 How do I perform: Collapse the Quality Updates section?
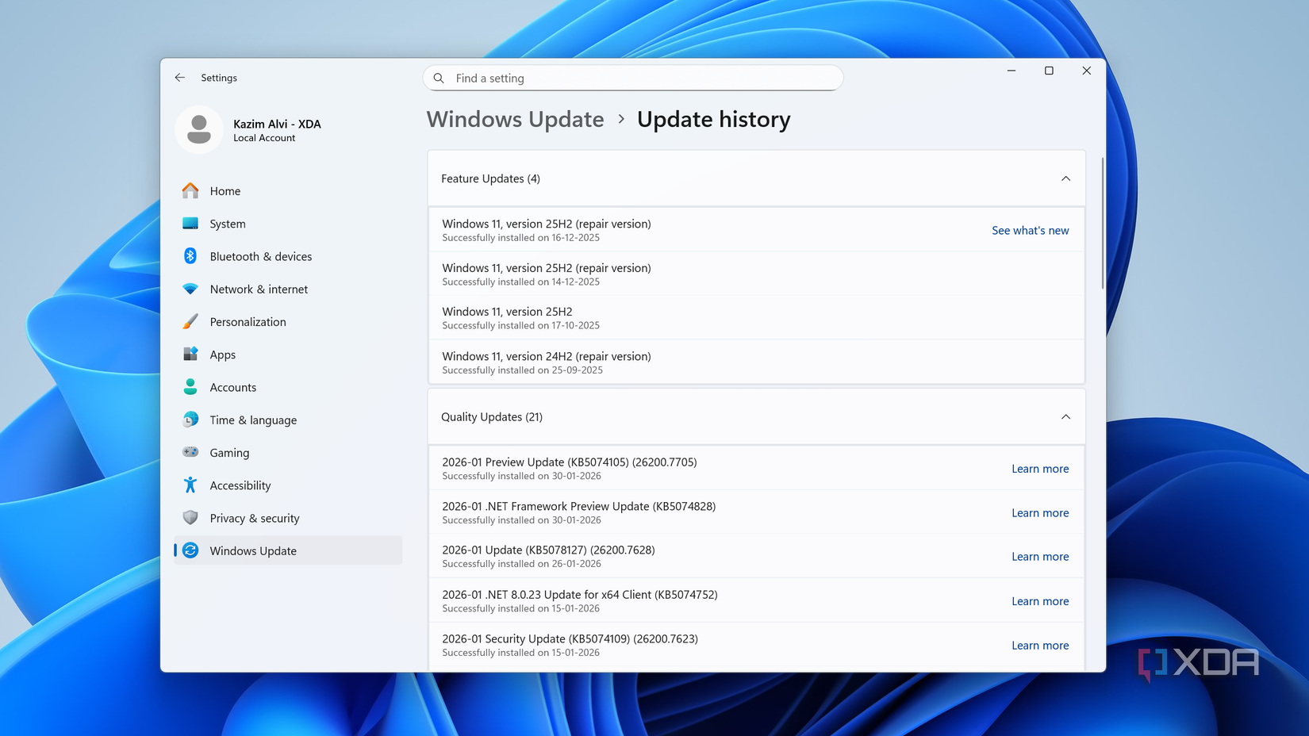[x=1065, y=416]
